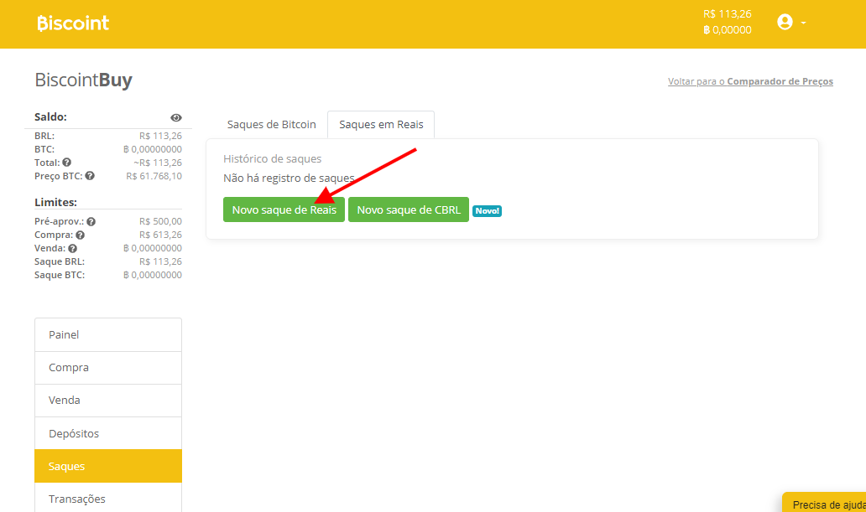Image resolution: width=866 pixels, height=512 pixels.
Task: Click Pré-aprov. value R$ 500,00
Action: tap(161, 221)
